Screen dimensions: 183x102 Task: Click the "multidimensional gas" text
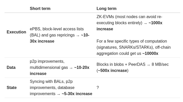49,68
